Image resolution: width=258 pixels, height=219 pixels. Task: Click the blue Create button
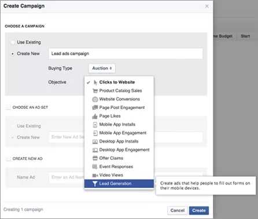pyautogui.click(x=199, y=210)
